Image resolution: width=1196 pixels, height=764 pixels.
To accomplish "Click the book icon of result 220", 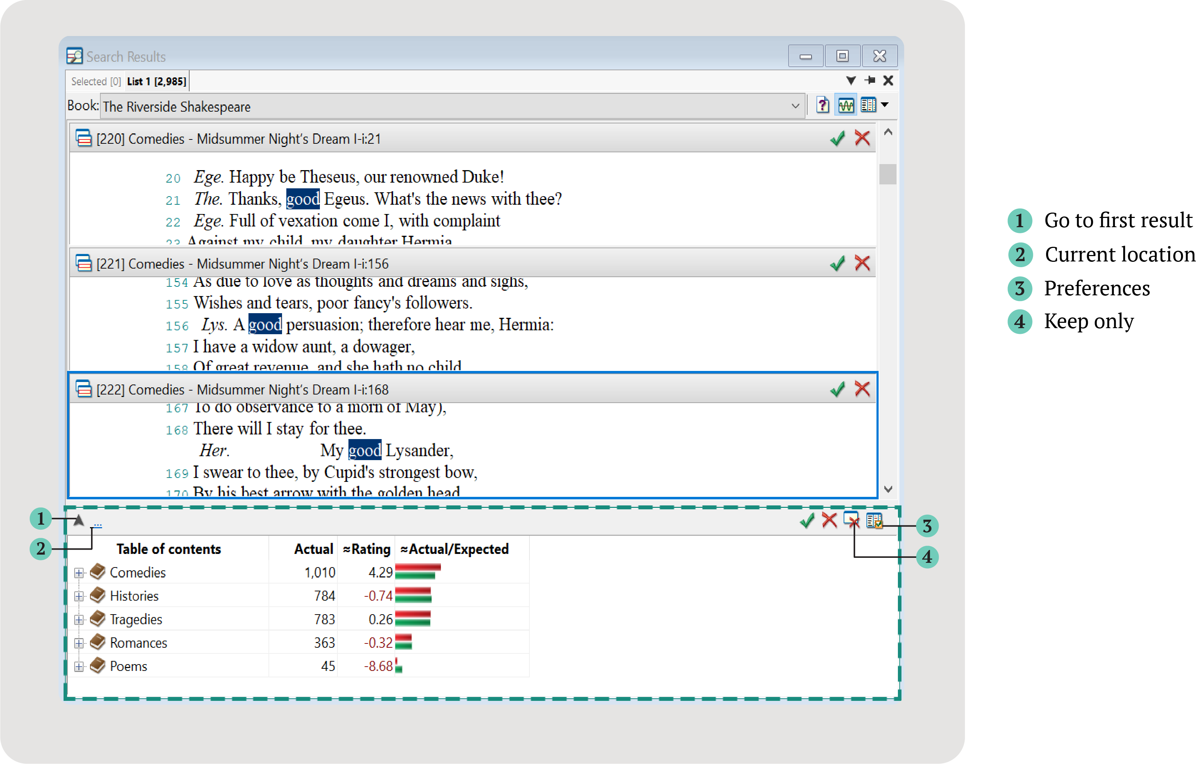I will tap(84, 138).
